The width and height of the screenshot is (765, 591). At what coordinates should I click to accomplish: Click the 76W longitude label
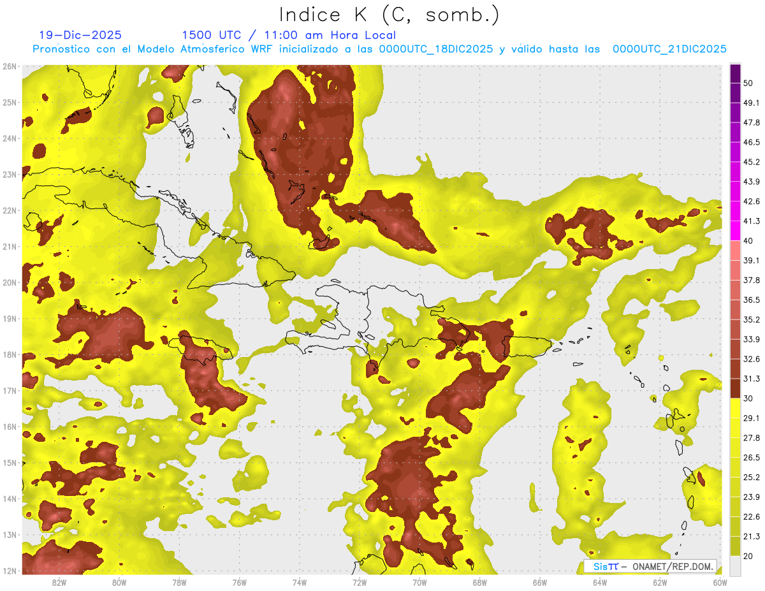click(x=239, y=583)
